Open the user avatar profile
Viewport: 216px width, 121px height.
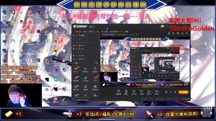tap(163, 26)
